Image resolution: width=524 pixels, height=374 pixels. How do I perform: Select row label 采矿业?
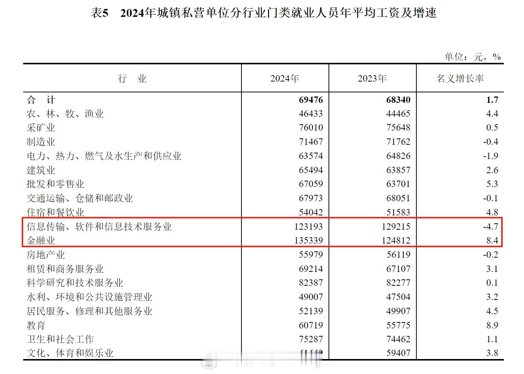pyautogui.click(x=41, y=128)
